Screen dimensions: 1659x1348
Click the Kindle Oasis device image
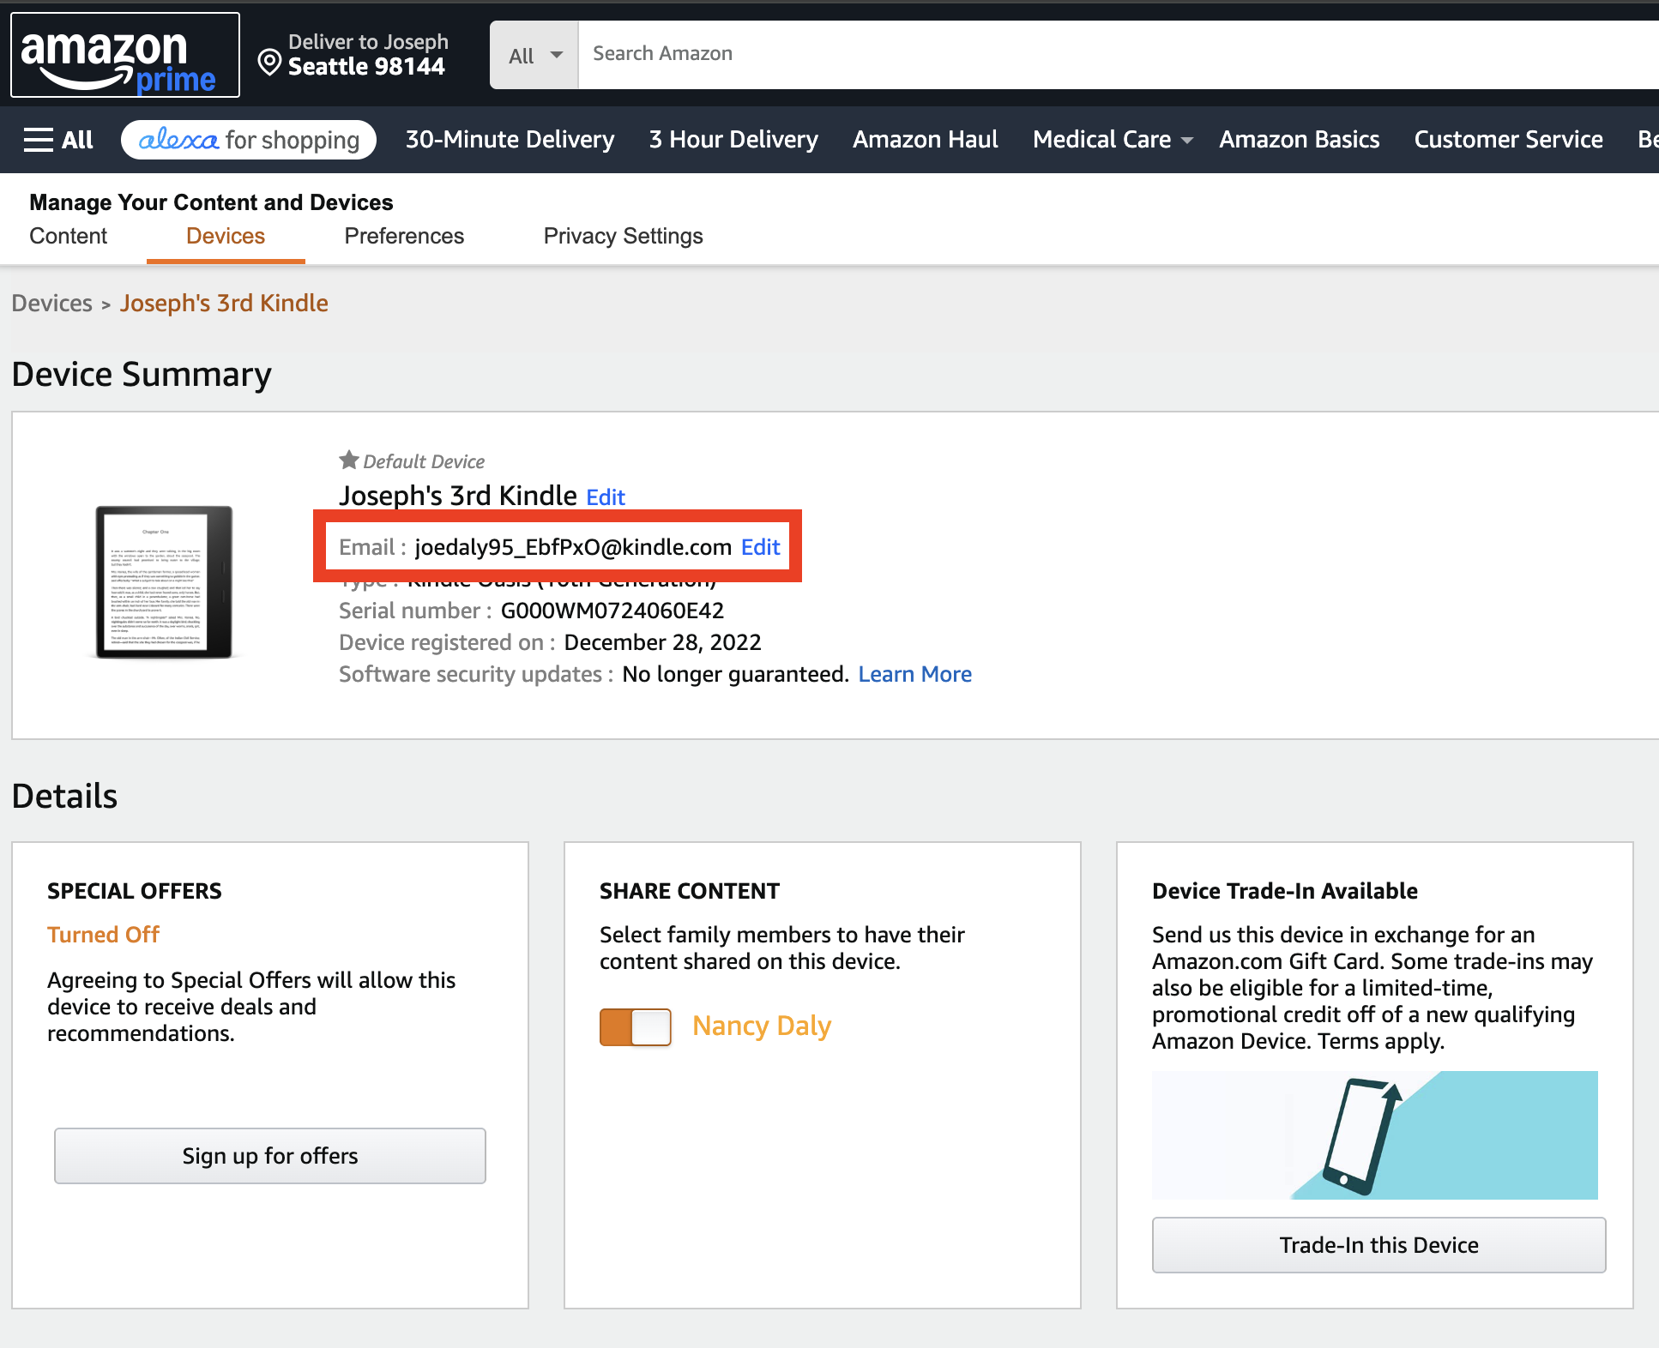(x=163, y=581)
